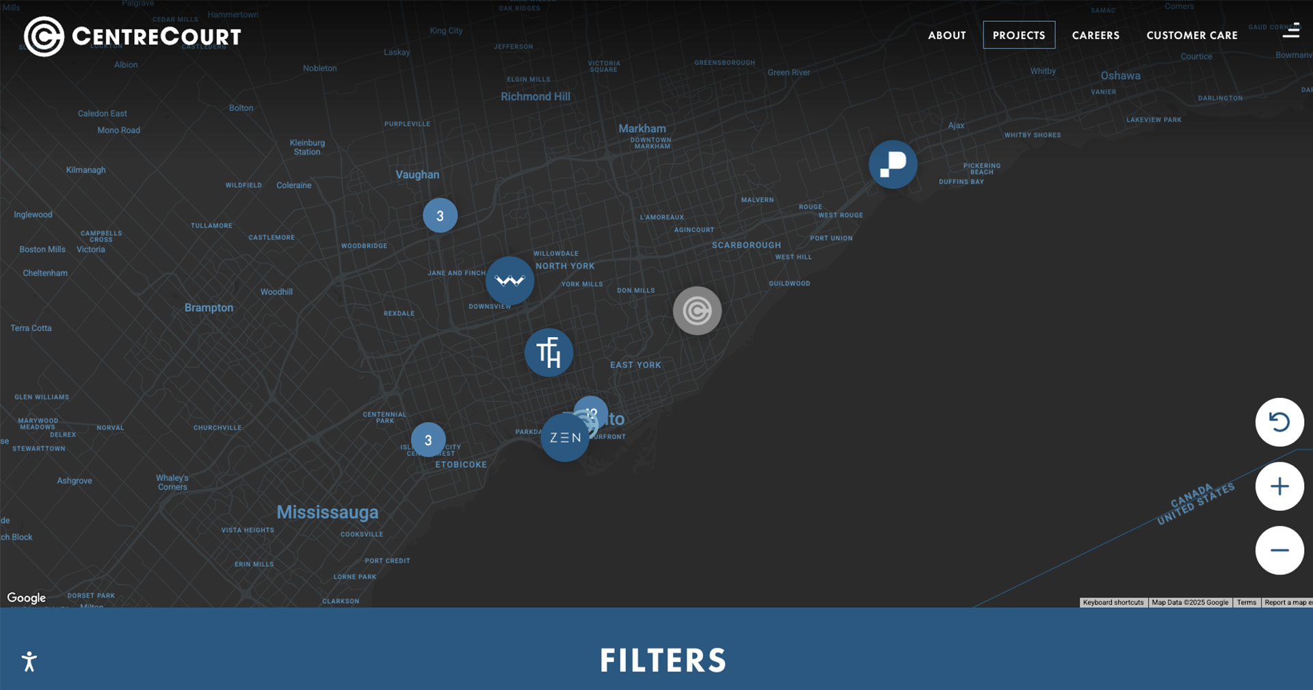Click the Google logo on the map
The image size is (1313, 690).
pyautogui.click(x=27, y=598)
